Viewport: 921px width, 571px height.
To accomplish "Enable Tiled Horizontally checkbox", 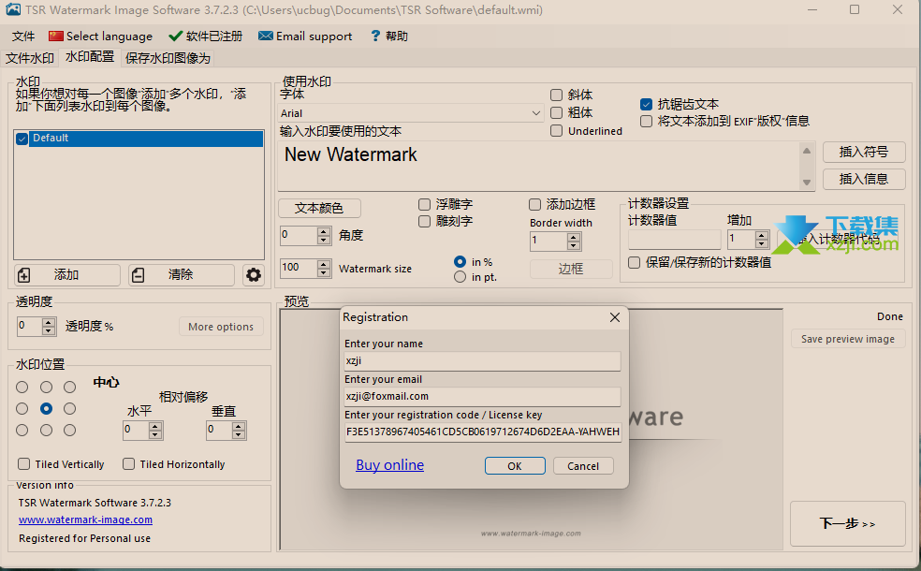I will (x=128, y=464).
